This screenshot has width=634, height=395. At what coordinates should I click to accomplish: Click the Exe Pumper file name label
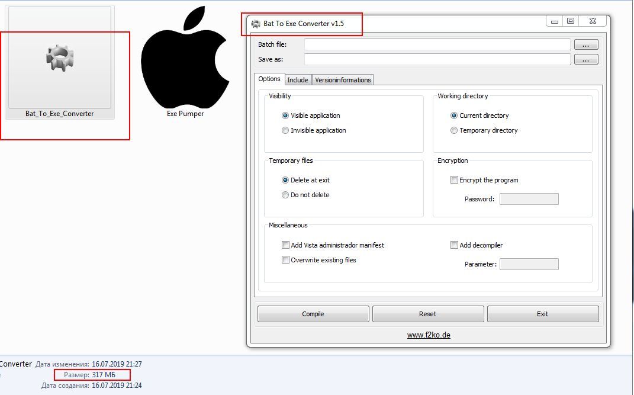coord(185,114)
